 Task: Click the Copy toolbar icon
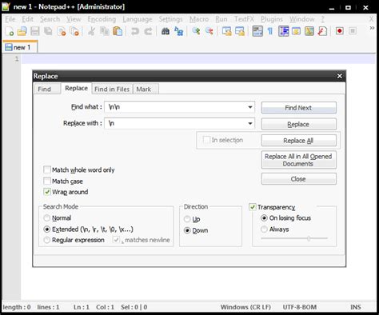pos(105,31)
